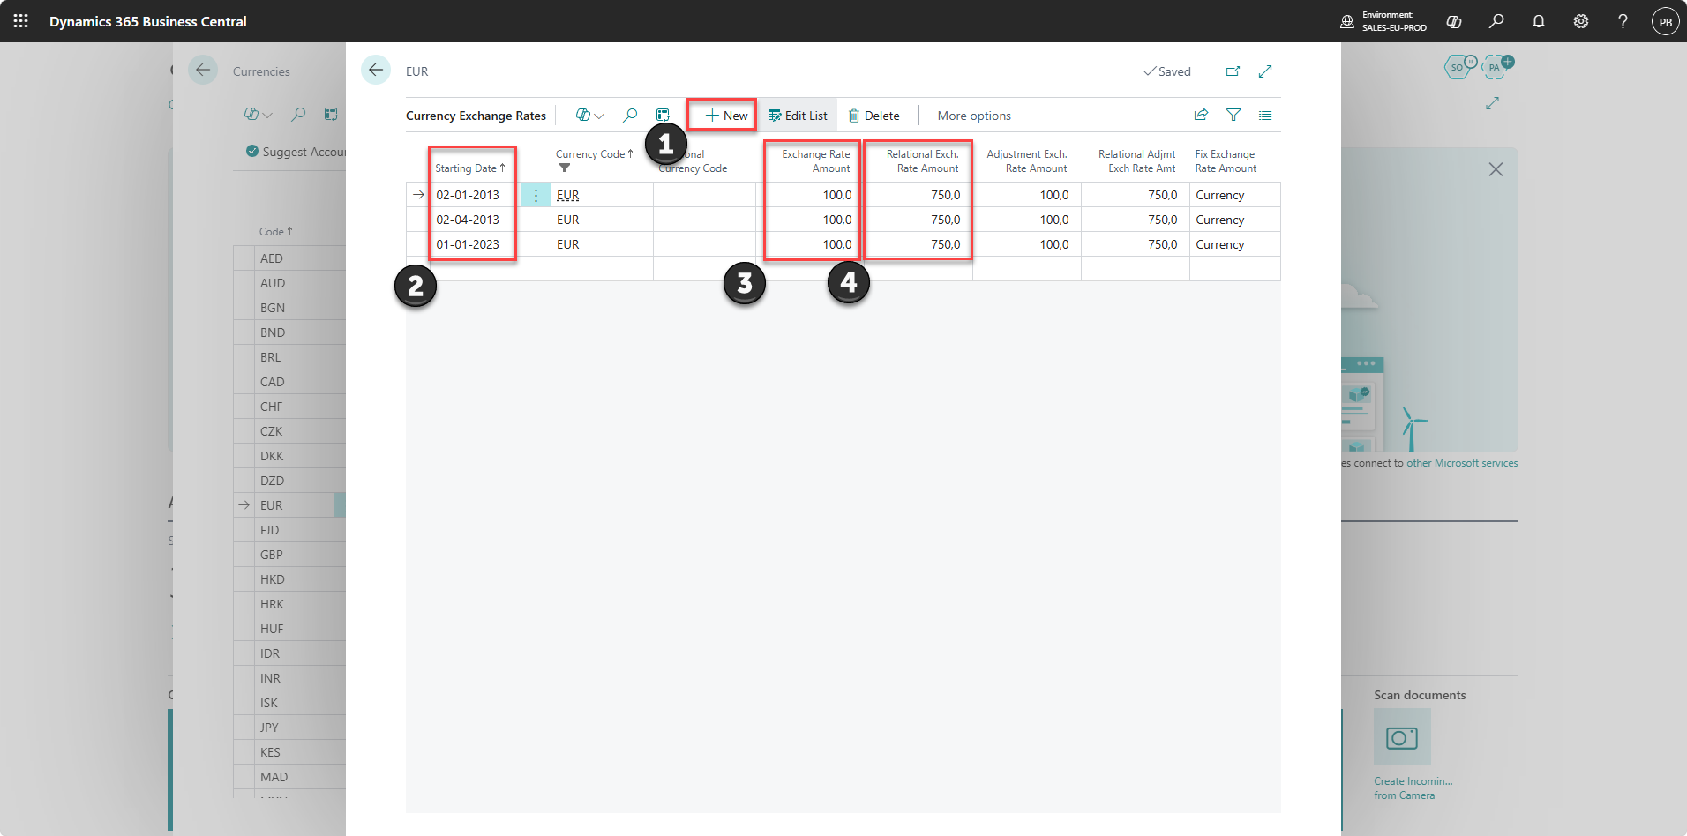Open notifications bell

[1539, 21]
